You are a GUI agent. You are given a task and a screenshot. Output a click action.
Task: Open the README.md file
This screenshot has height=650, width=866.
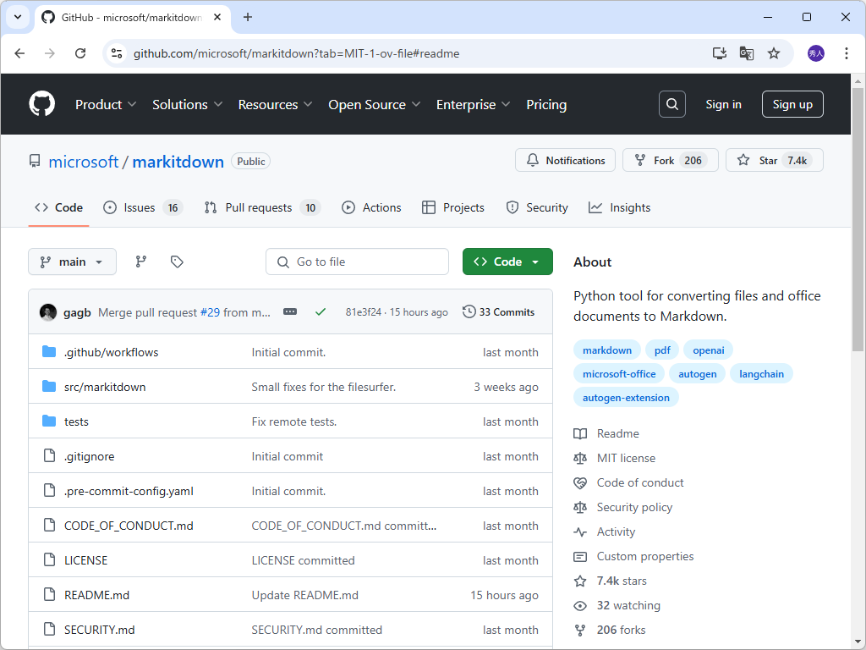coord(96,595)
